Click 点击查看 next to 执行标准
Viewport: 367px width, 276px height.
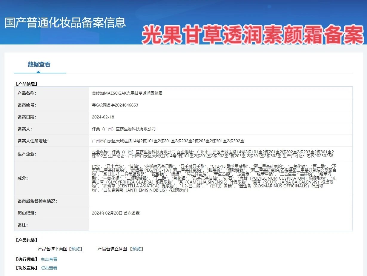tap(49, 259)
